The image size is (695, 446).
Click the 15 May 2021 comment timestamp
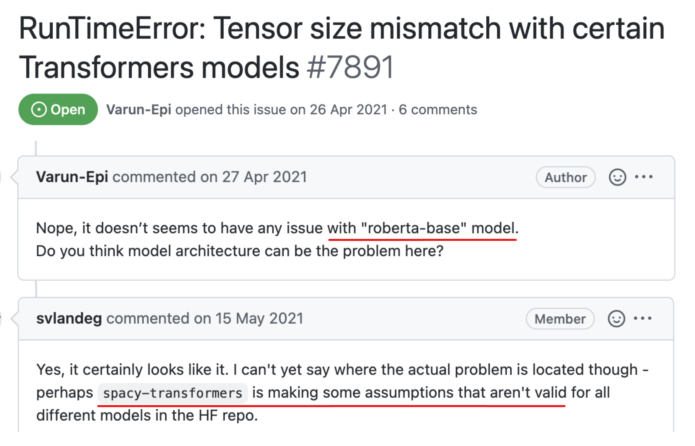[259, 319]
